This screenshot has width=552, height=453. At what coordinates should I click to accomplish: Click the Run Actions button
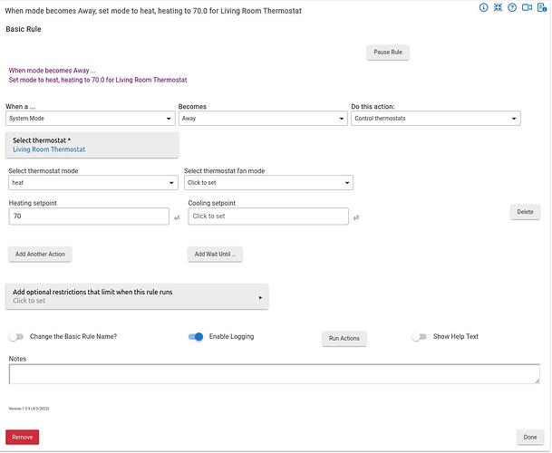click(x=344, y=339)
